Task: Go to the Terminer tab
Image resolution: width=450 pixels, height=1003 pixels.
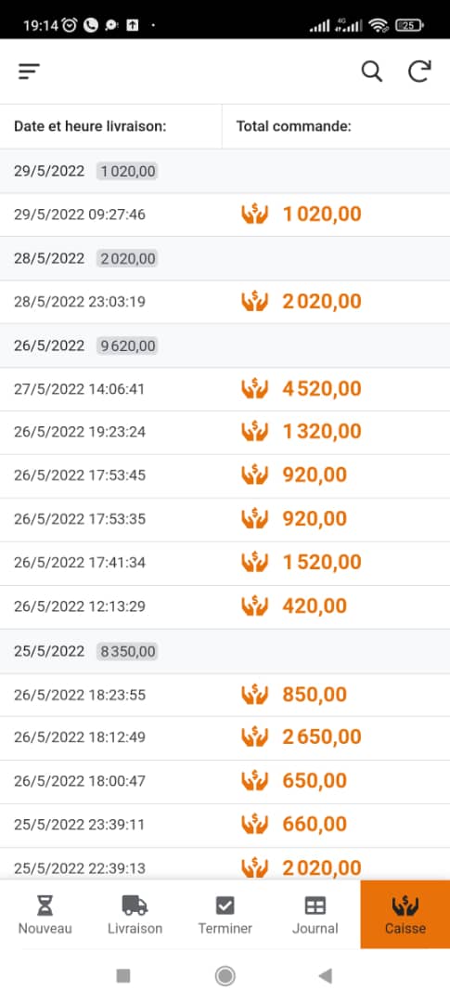Action: click(x=225, y=914)
